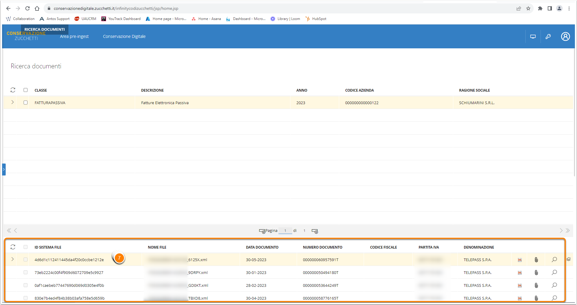Open attachments paperclip for the 9DRPY.xml row
This screenshot has width=577, height=305.
[x=536, y=272]
